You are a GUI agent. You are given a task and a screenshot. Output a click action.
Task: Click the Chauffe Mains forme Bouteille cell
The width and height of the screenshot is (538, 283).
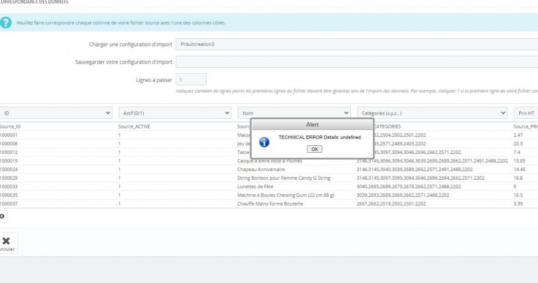[270, 204]
